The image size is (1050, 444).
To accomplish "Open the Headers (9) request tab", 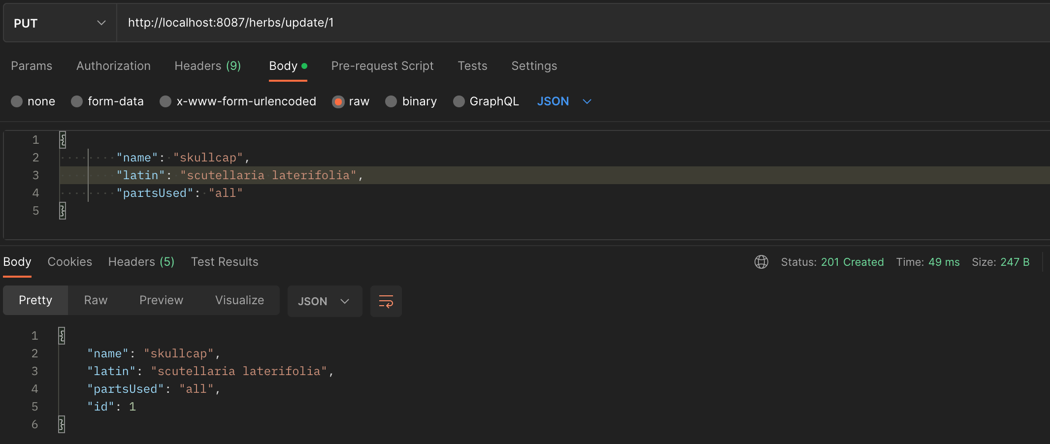I will pyautogui.click(x=207, y=65).
